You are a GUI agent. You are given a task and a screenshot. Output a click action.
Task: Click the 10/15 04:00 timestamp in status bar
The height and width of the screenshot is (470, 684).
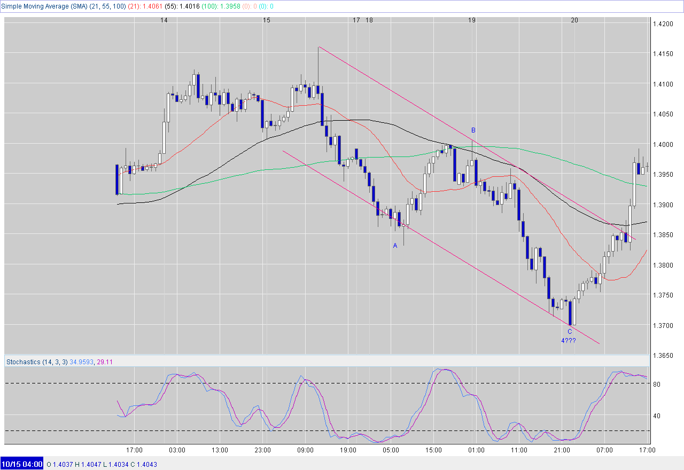[22, 464]
